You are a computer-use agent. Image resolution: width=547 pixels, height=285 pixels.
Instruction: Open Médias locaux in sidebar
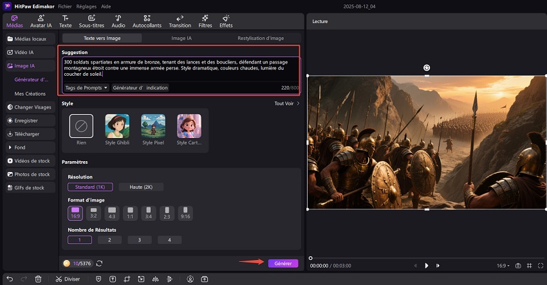[30, 39]
